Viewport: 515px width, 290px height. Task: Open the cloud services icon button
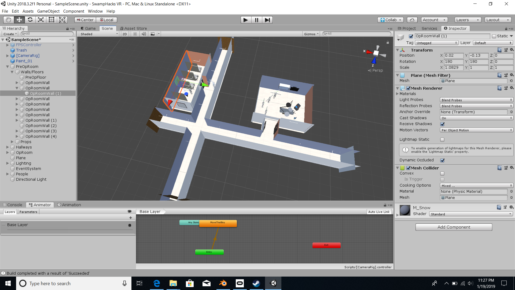(x=412, y=20)
